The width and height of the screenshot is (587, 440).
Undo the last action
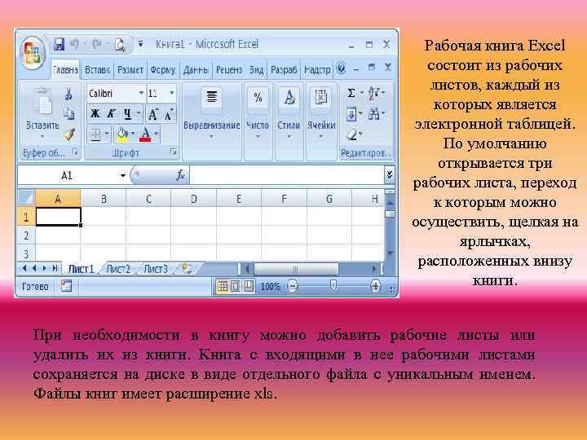(x=75, y=45)
